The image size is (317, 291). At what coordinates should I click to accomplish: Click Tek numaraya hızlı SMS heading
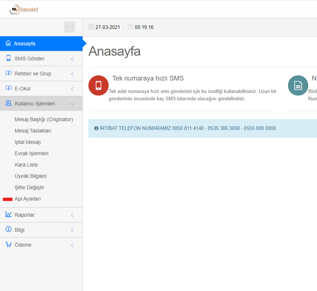click(x=148, y=78)
